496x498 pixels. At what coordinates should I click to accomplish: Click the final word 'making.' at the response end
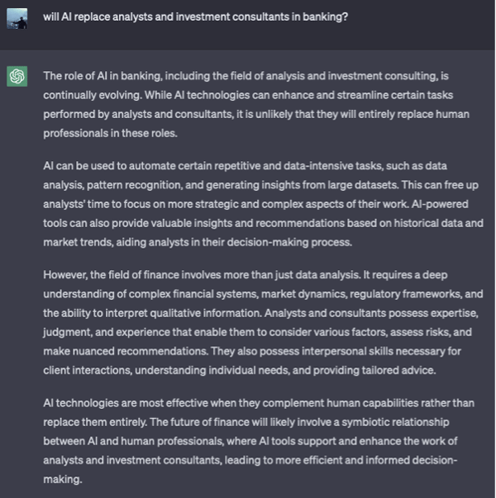click(x=63, y=479)
